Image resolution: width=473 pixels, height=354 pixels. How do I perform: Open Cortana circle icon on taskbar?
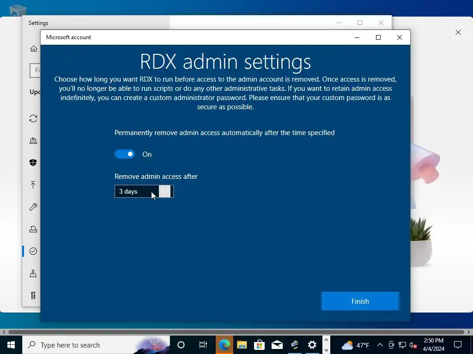(181, 345)
